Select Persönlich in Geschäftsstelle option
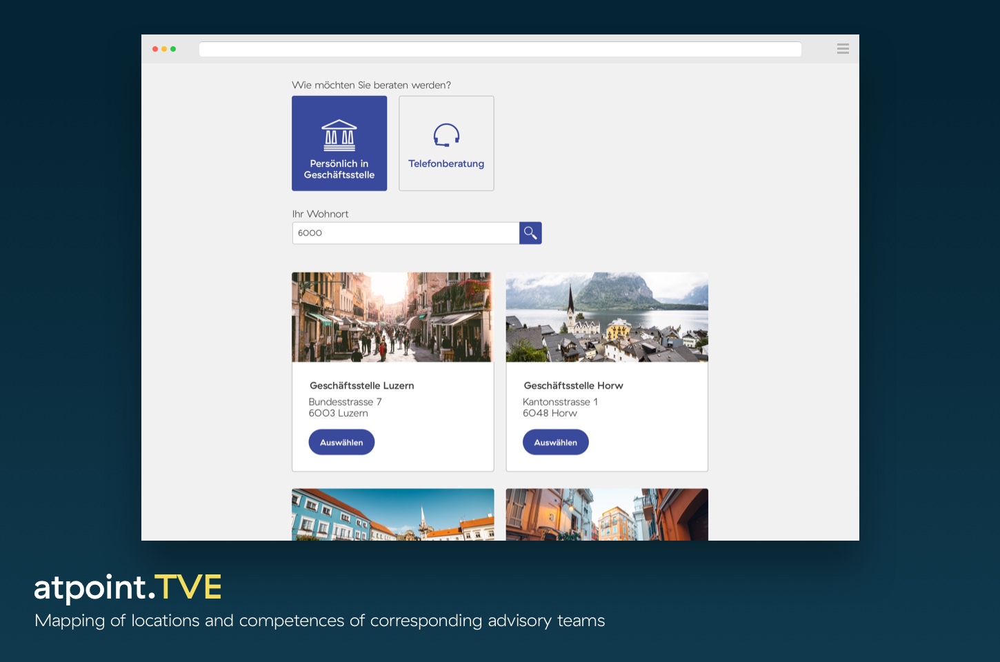This screenshot has width=1000, height=662. coord(339,143)
